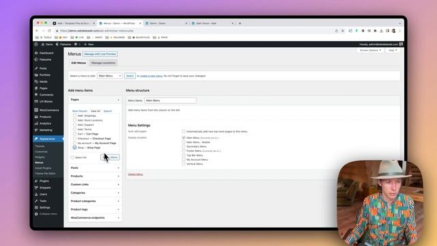The width and height of the screenshot is (437, 246).
Task: Open WooCommerce in the sidebar
Action: (49, 110)
